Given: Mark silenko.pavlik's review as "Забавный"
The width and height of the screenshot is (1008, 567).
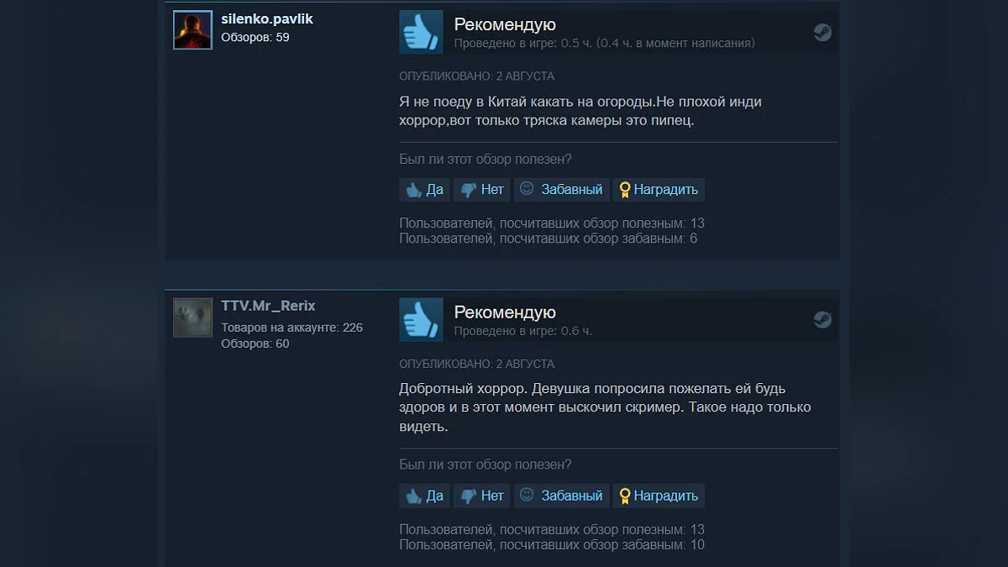Looking at the screenshot, I should point(562,190).
